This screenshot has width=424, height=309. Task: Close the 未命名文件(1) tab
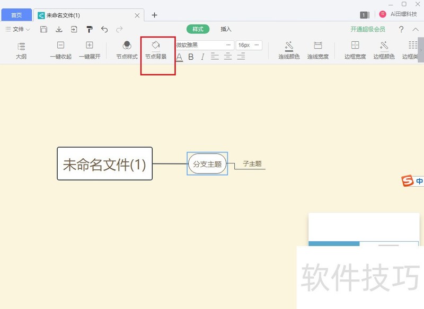[x=137, y=16]
